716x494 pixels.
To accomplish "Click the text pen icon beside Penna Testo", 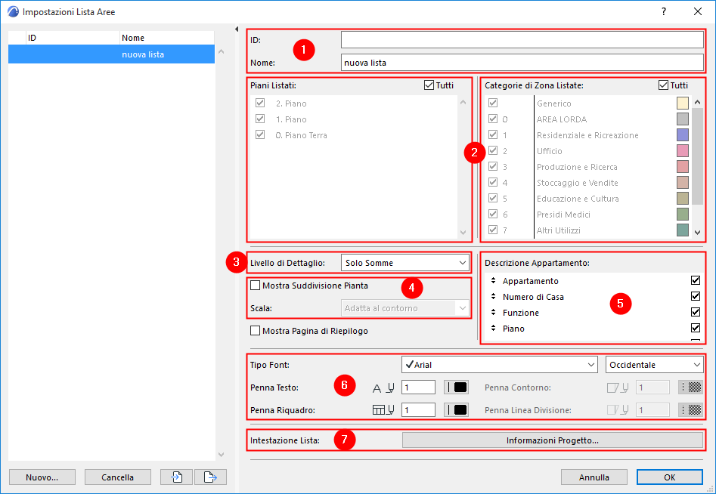I will (383, 387).
